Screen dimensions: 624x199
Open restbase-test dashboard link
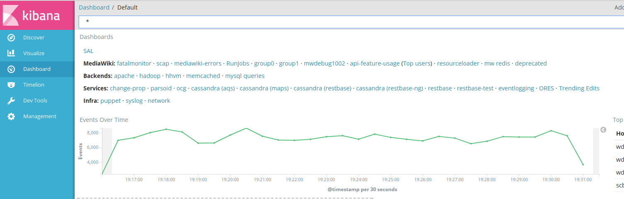[x=475, y=88]
